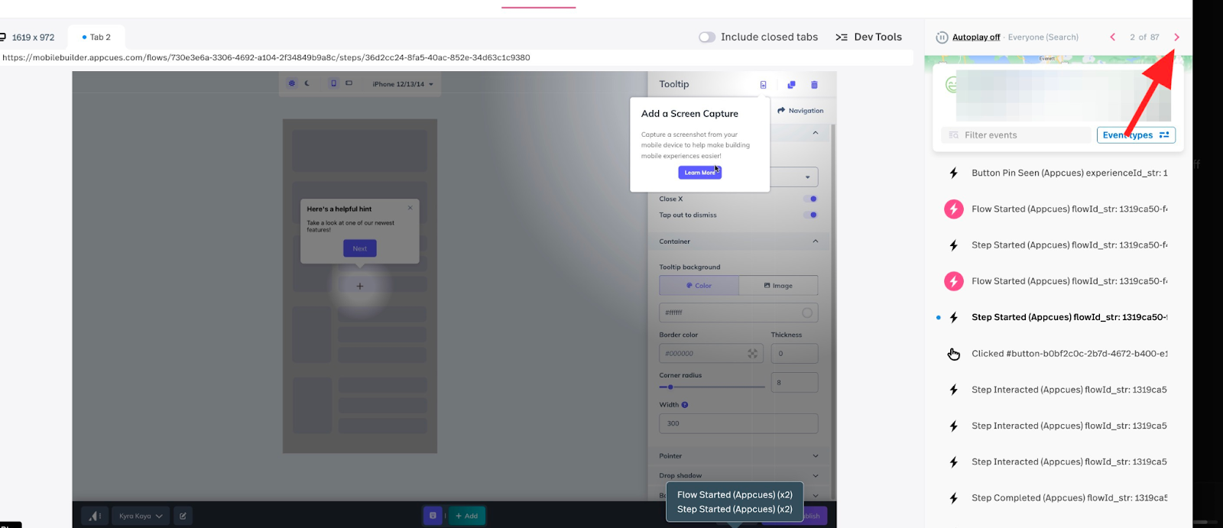Click the lightning icon for Button Pin Seen
Viewport: 1223px width, 528px height.
point(953,173)
